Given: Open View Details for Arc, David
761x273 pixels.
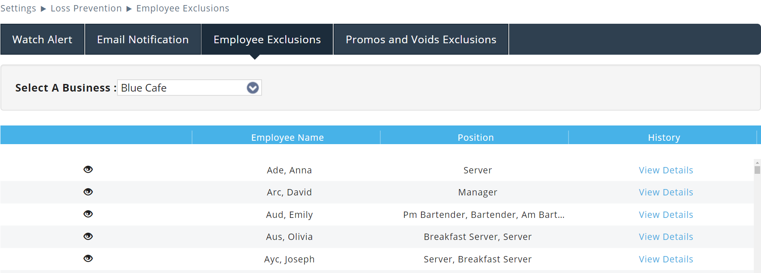Looking at the screenshot, I should [x=666, y=192].
